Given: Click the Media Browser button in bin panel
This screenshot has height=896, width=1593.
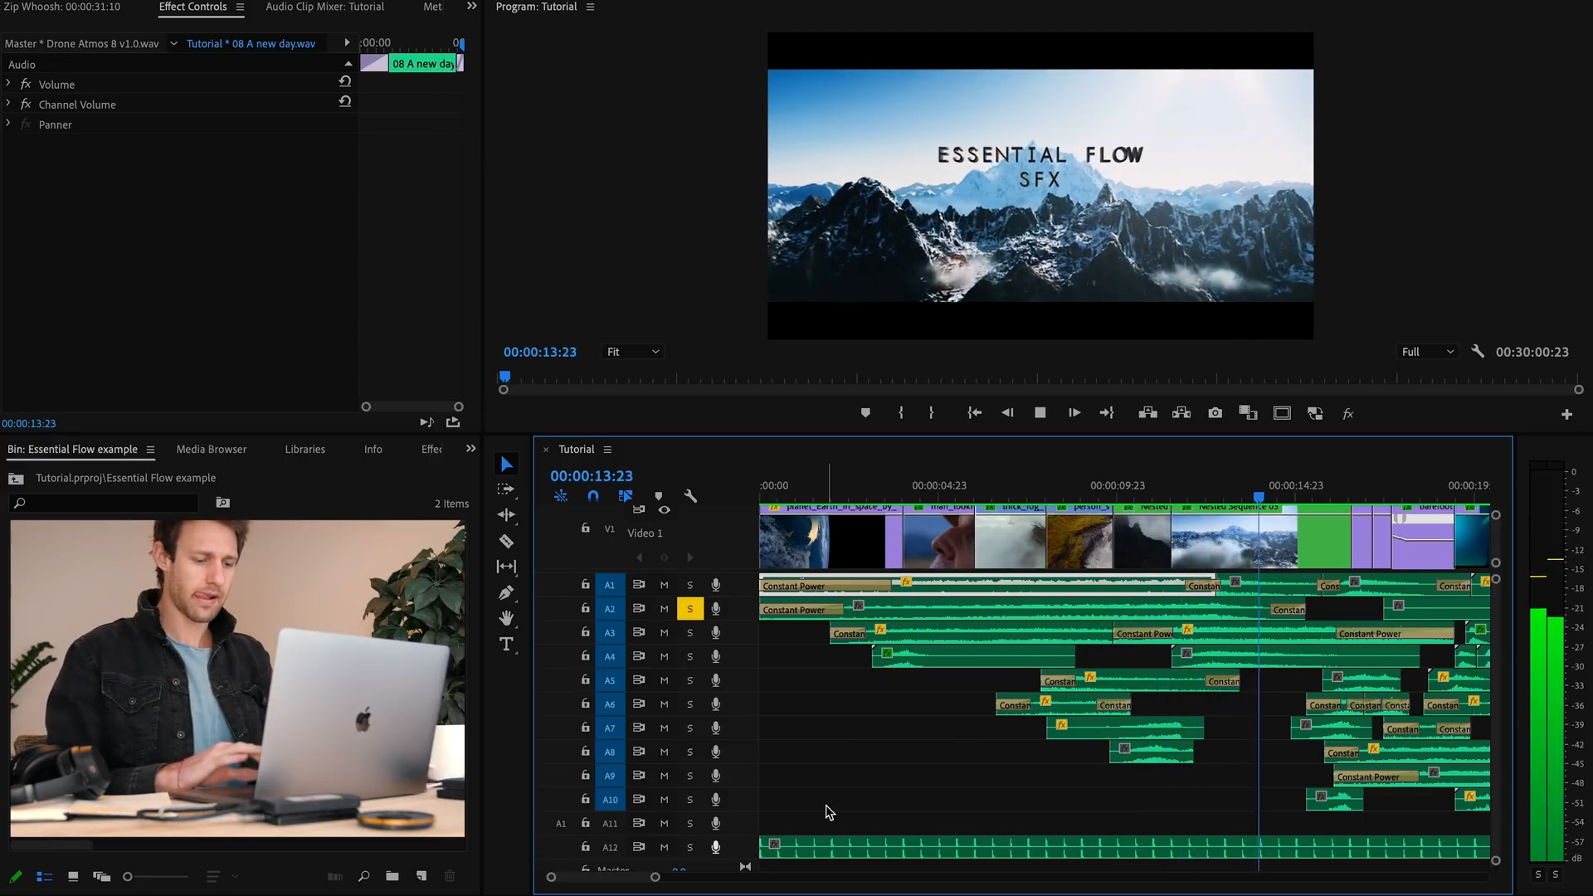Looking at the screenshot, I should pos(212,447).
